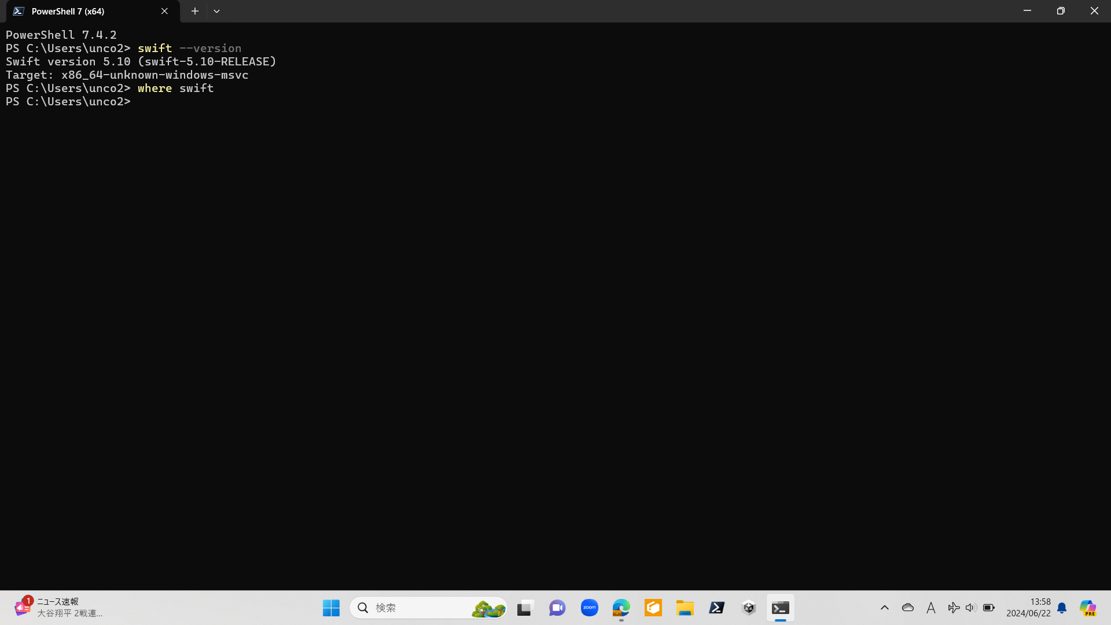This screenshot has height=625, width=1111.
Task: Click the 'PowerShell 7.4.2' header line
Action: pyautogui.click(x=61, y=35)
